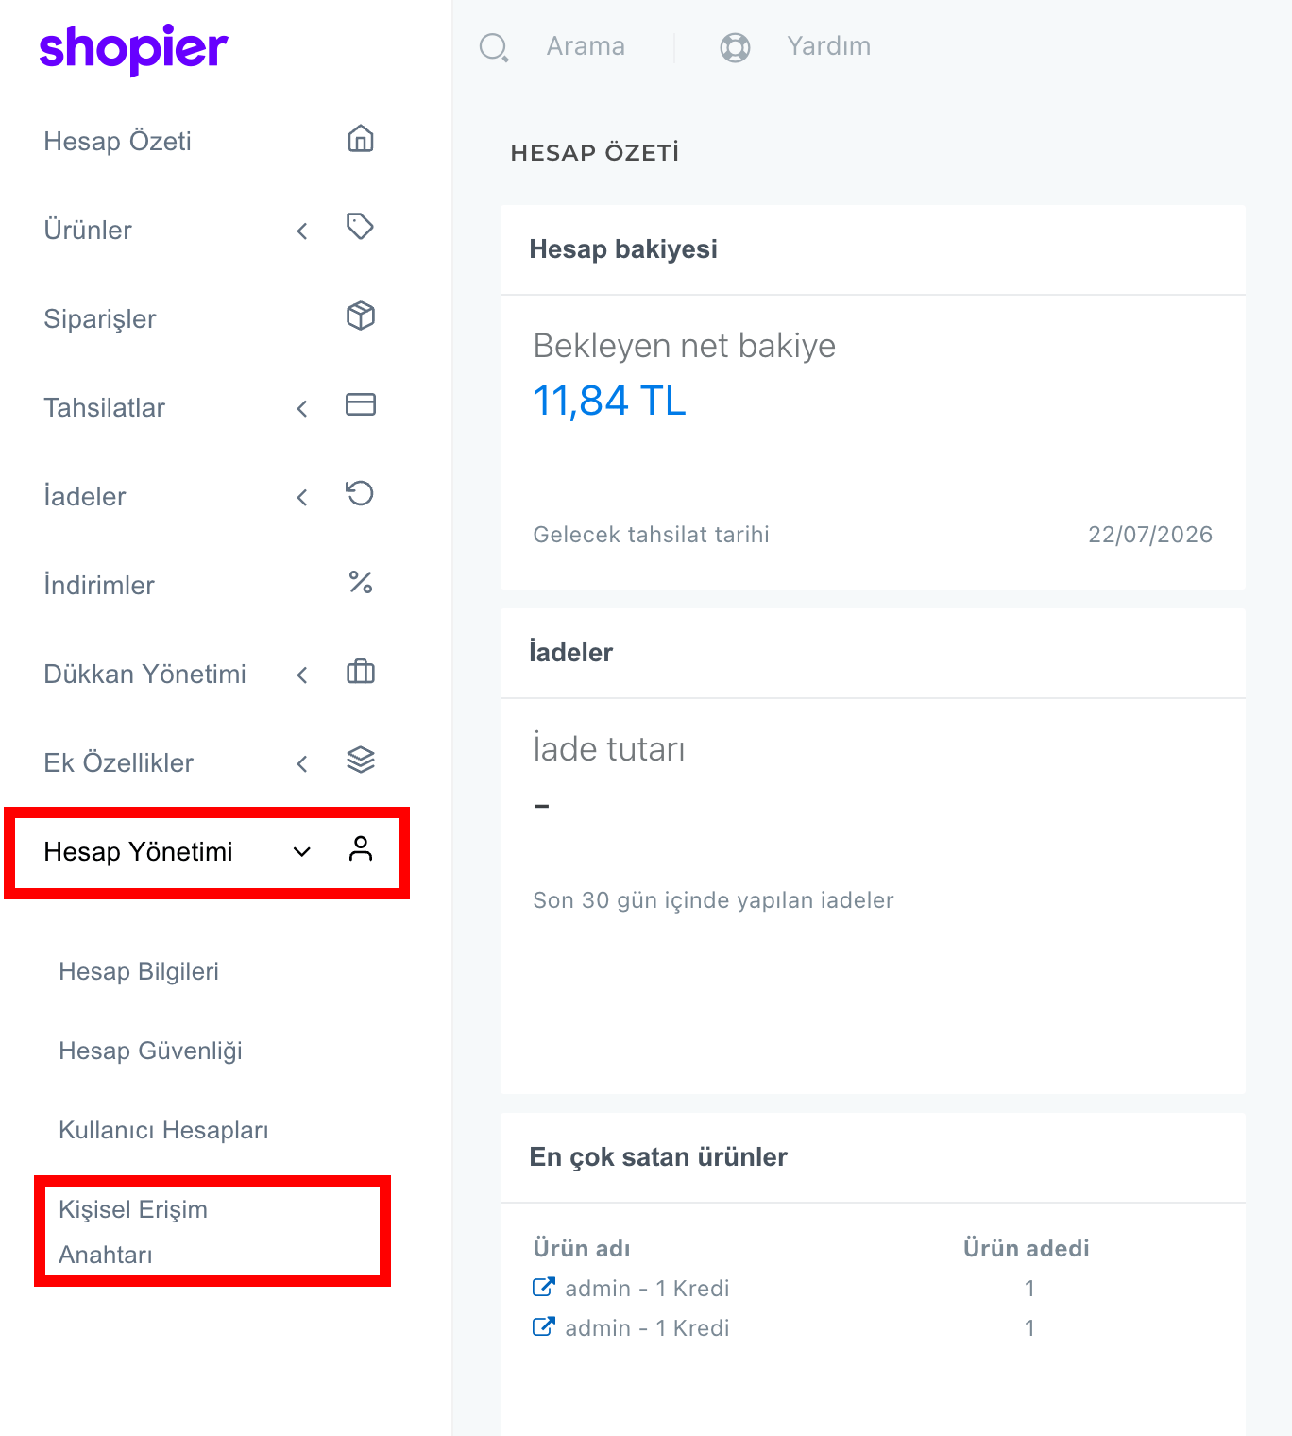Click 'Gelecek tahsilat tarihi' label
This screenshot has width=1292, height=1436.
(651, 535)
